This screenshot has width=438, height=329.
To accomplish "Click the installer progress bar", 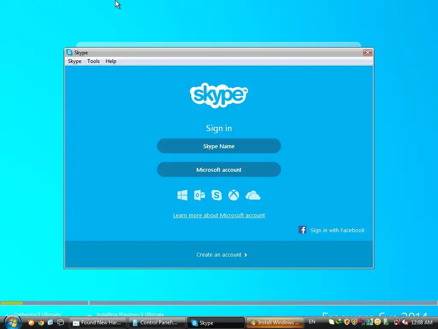I will [x=219, y=303].
